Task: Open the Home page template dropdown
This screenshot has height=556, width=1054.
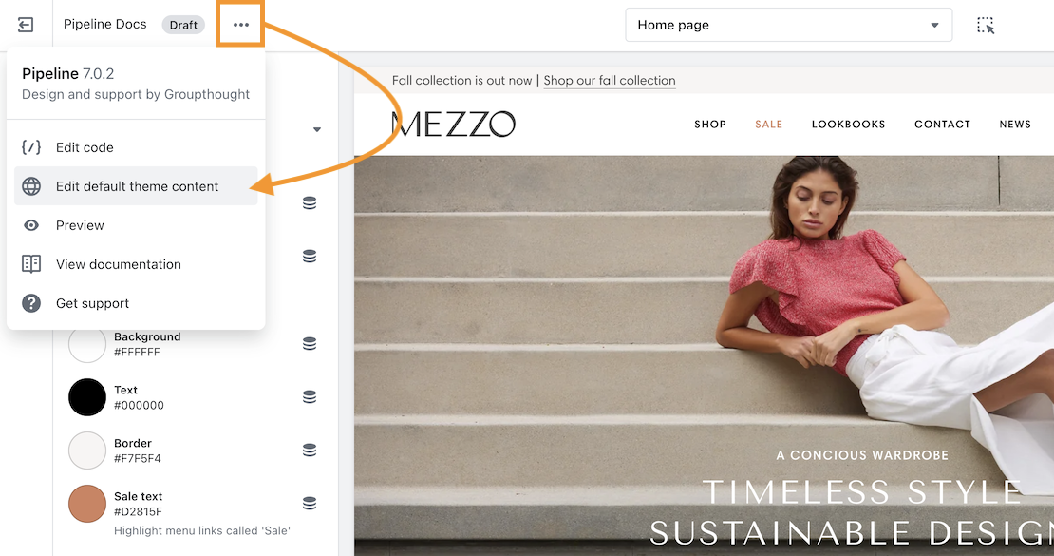Action: coord(788,26)
